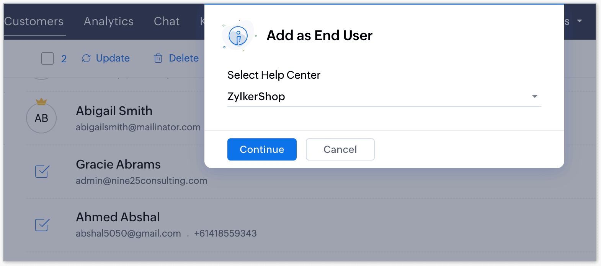
Task: Open Gracie Abrams contact name
Action: [x=118, y=164]
